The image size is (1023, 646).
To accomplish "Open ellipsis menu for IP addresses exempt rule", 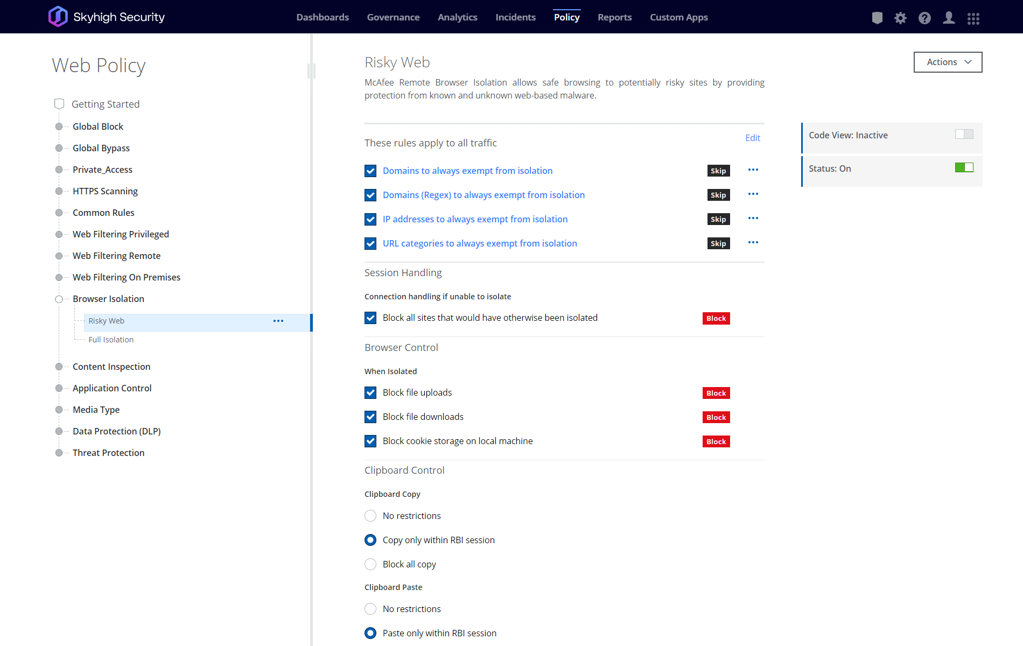I will [753, 219].
